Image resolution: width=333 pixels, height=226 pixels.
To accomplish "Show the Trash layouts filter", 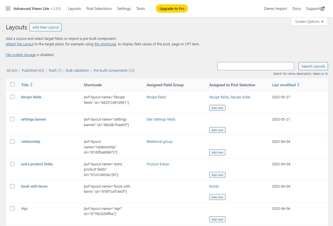I will pos(52,71).
